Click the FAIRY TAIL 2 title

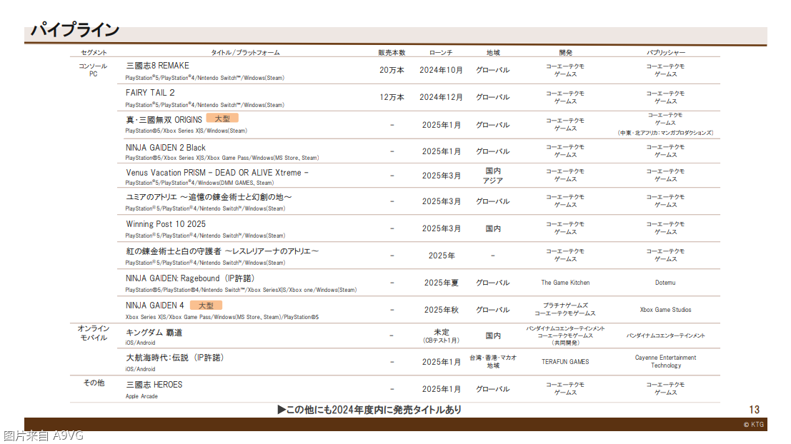(150, 93)
